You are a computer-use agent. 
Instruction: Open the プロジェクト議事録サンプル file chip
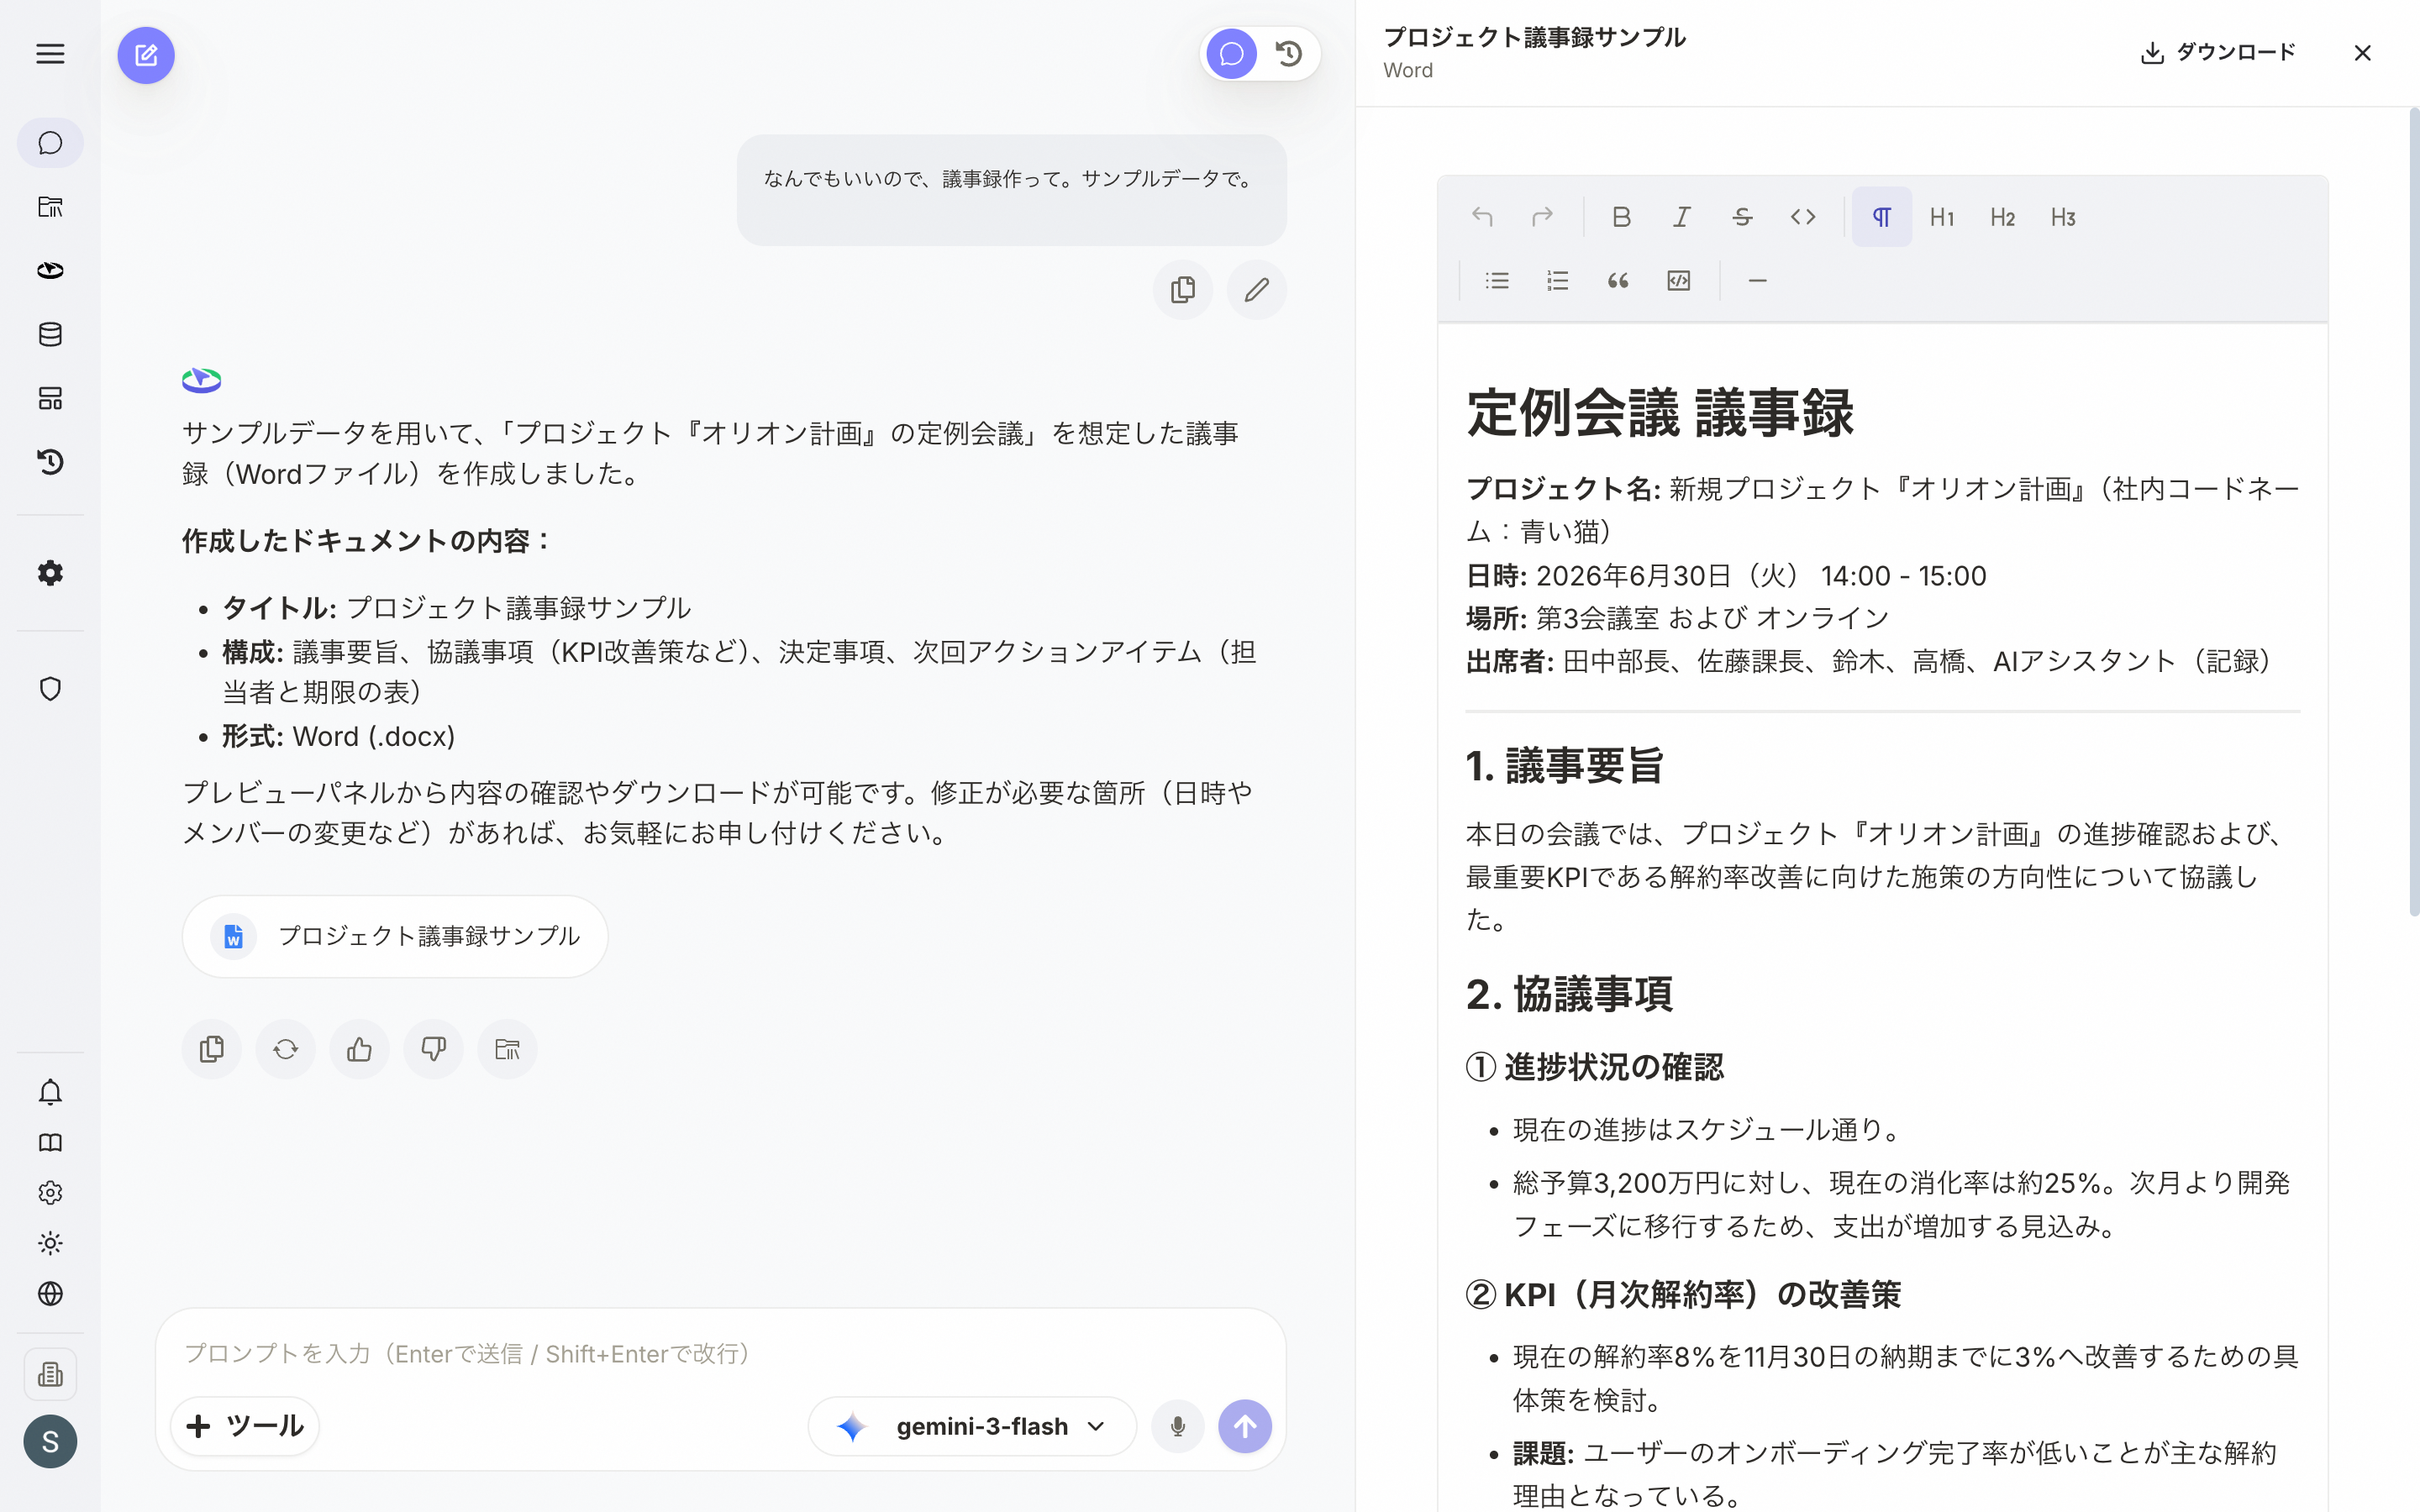pyautogui.click(x=395, y=936)
